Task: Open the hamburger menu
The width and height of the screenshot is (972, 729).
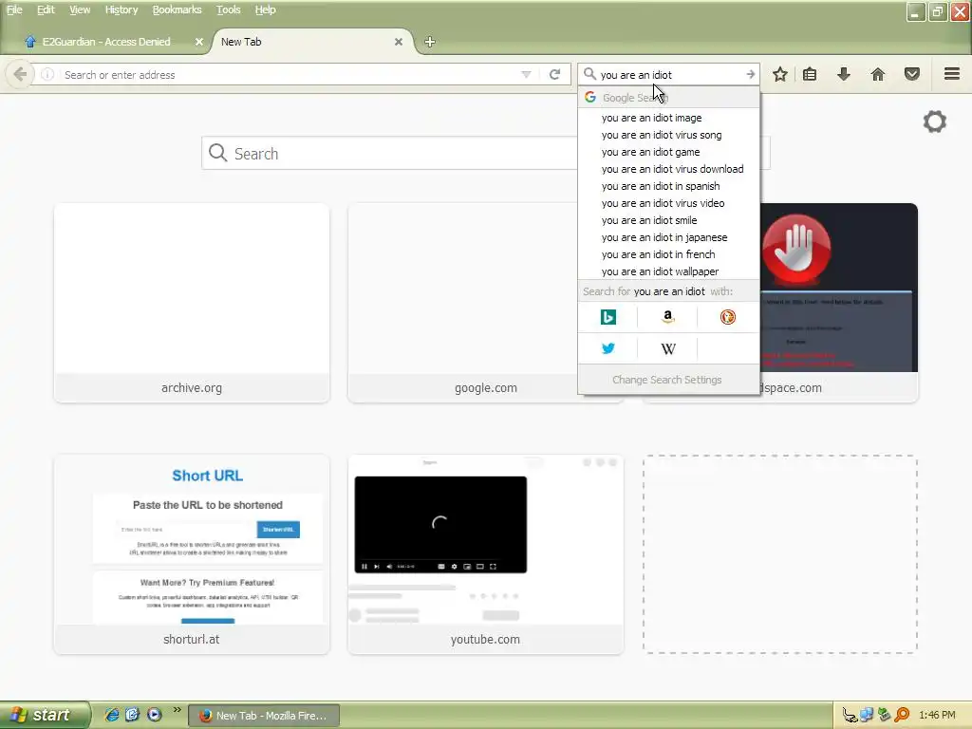Action: pyautogui.click(x=952, y=74)
